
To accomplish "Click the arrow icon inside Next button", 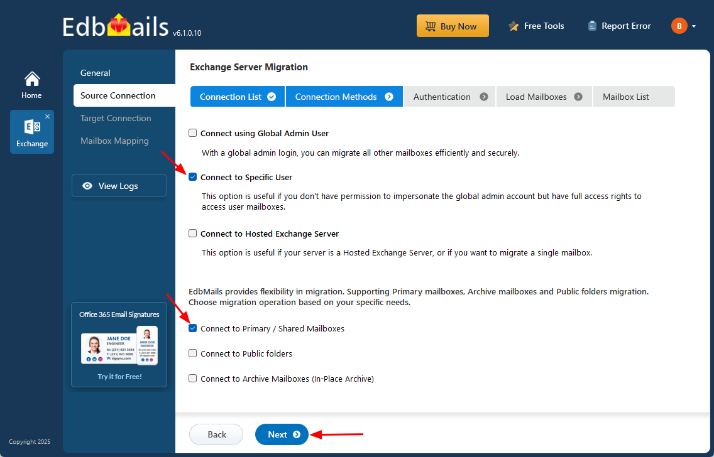I will click(297, 435).
